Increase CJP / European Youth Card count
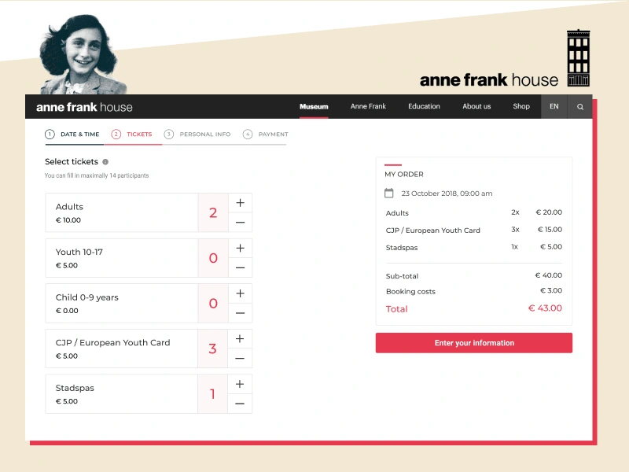The width and height of the screenshot is (629, 472). tap(240, 339)
